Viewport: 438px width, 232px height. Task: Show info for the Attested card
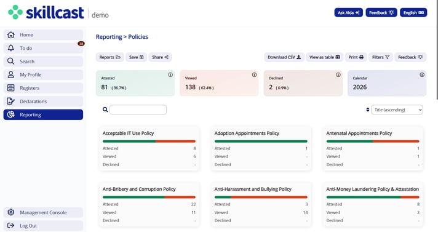pyautogui.click(x=170, y=74)
